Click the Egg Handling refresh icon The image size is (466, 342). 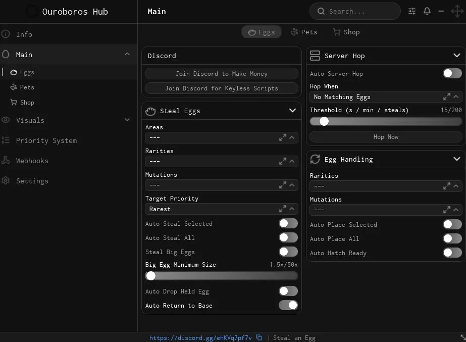[315, 159]
